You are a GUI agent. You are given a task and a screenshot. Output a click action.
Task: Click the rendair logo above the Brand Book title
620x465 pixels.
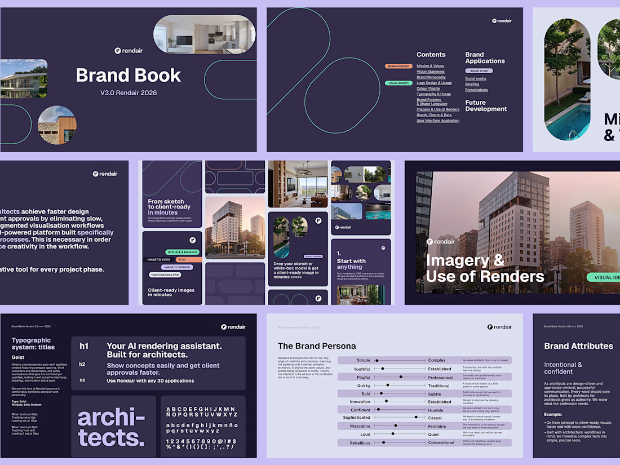(129, 51)
